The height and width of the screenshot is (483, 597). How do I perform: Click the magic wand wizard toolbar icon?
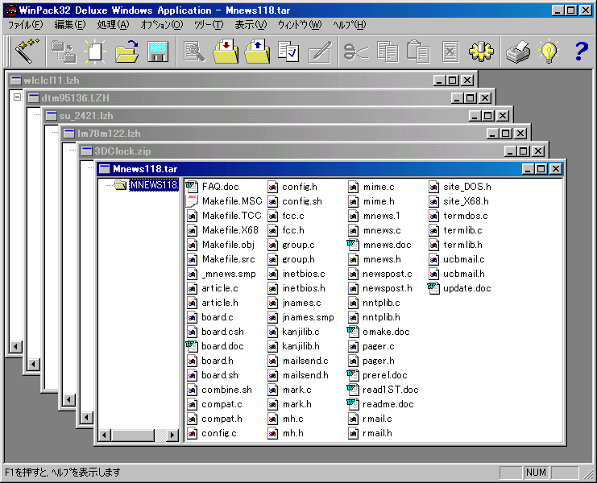pyautogui.click(x=27, y=51)
